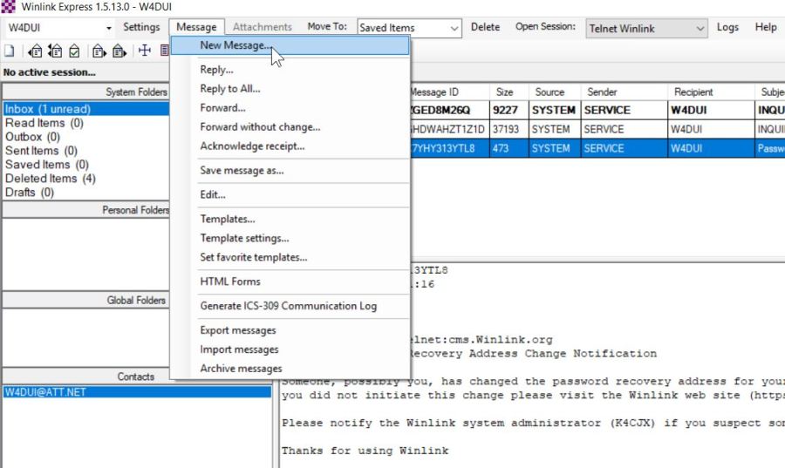Click the Reply to All toolbar icon
Screen dimensions: 785x468
tap(55, 51)
